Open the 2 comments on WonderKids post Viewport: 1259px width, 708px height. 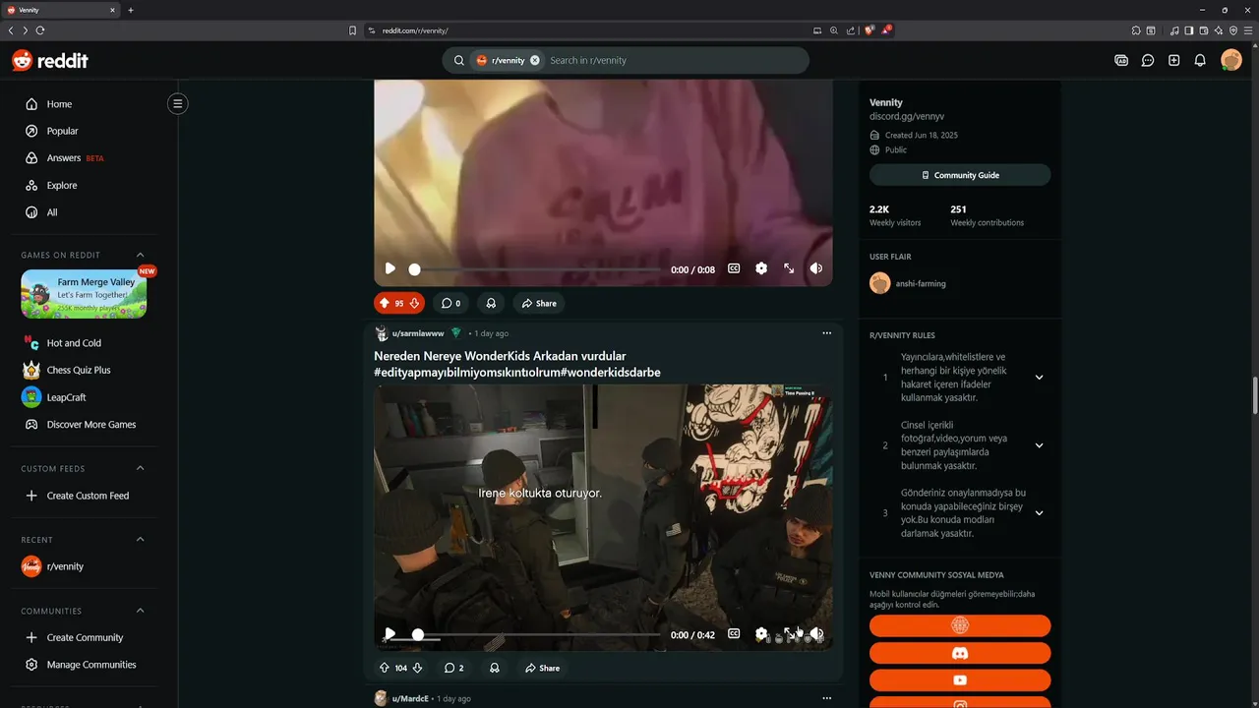point(453,668)
